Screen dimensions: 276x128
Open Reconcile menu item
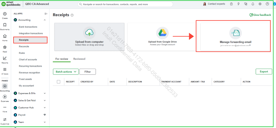coord(24,47)
